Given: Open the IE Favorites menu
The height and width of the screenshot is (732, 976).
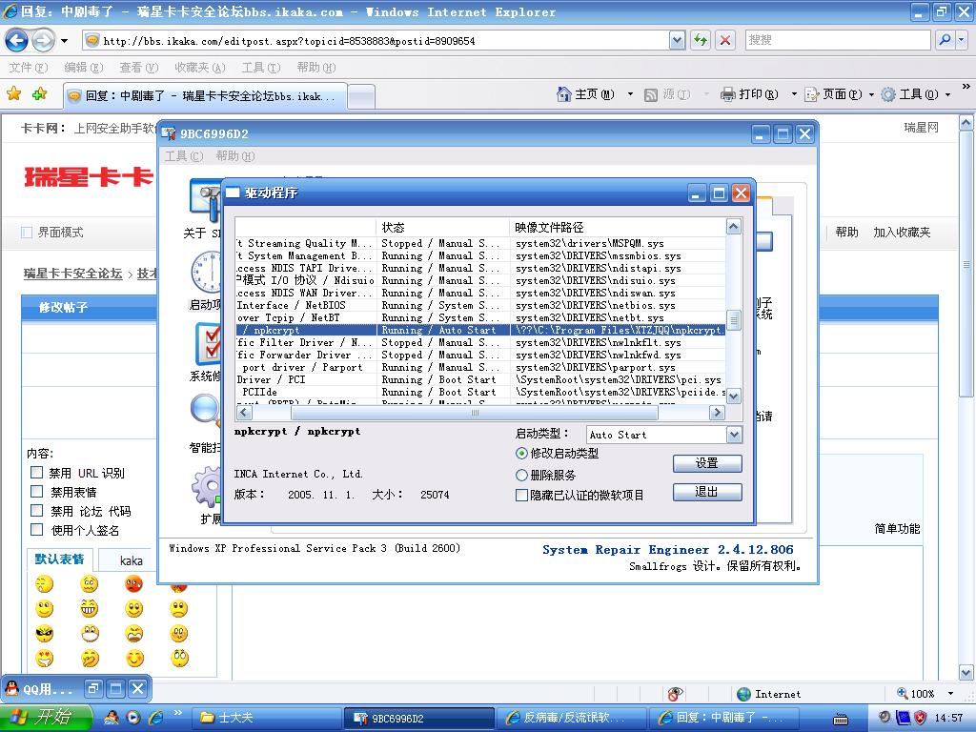Looking at the screenshot, I should click(200, 68).
